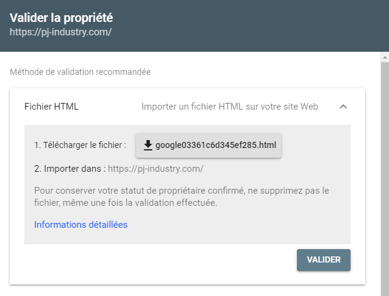
Task: Click the 'Valider la propriété' heading
Action: tap(62, 18)
